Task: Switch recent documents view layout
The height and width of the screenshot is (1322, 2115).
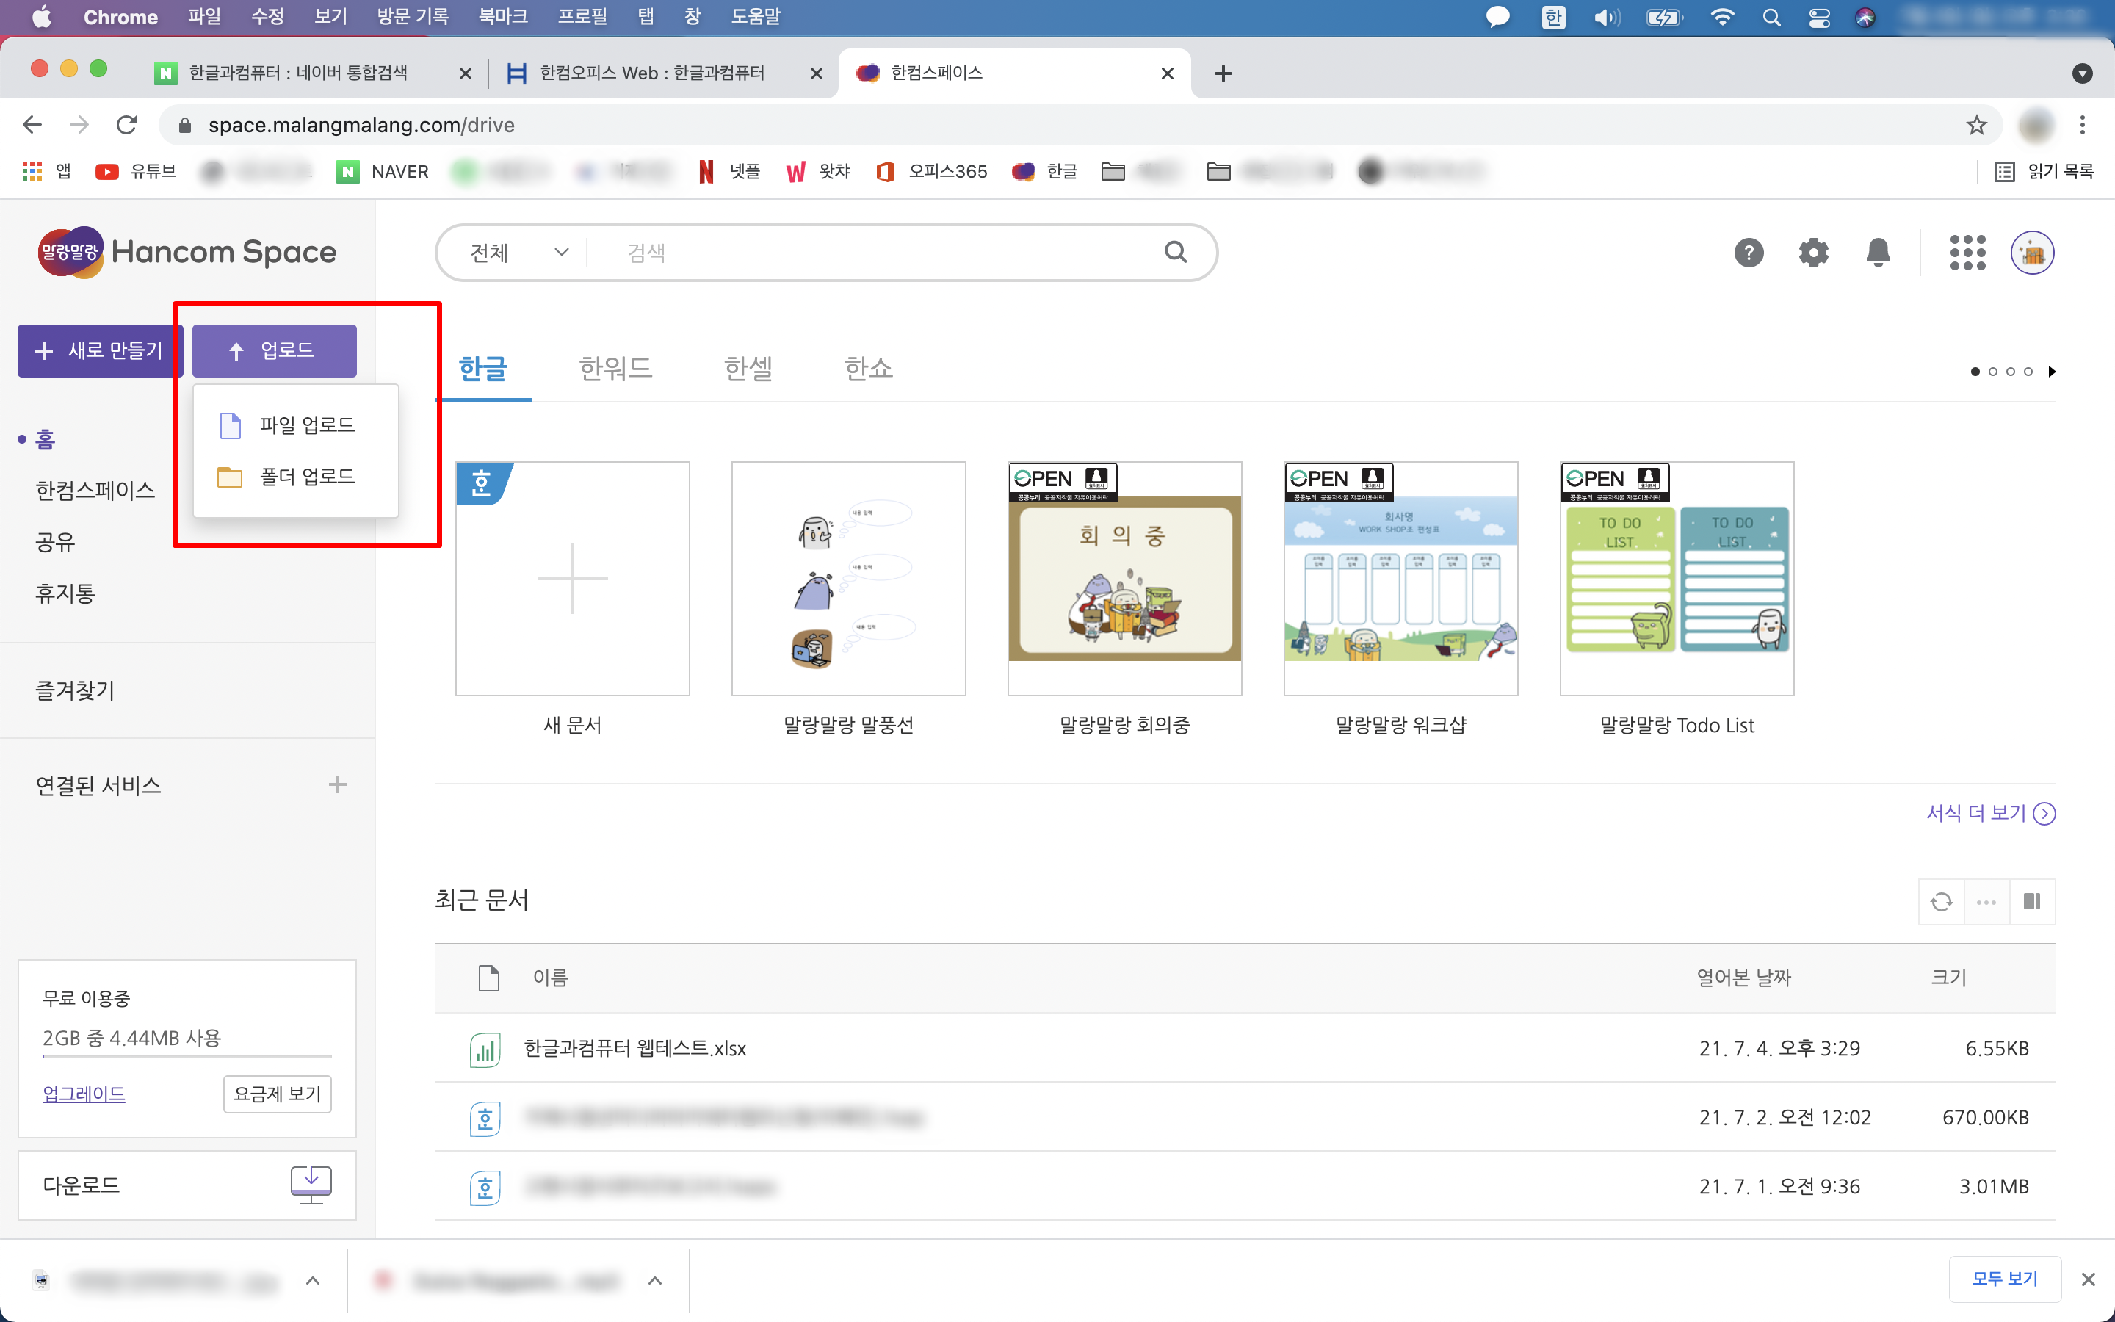Action: pyautogui.click(x=2032, y=901)
